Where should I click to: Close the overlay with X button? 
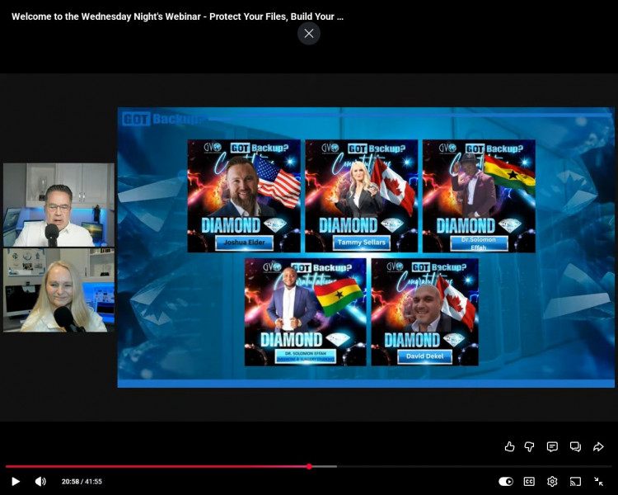pyautogui.click(x=309, y=33)
